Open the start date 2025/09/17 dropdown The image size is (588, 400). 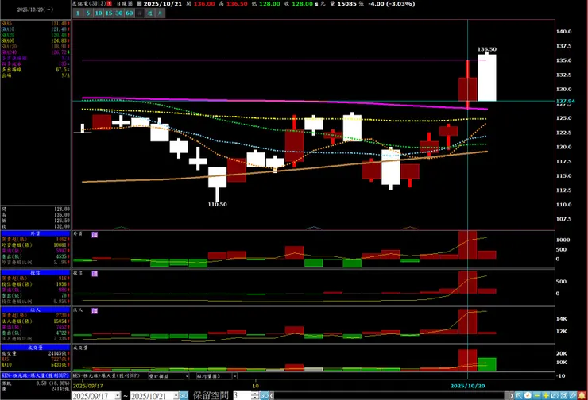point(118,395)
